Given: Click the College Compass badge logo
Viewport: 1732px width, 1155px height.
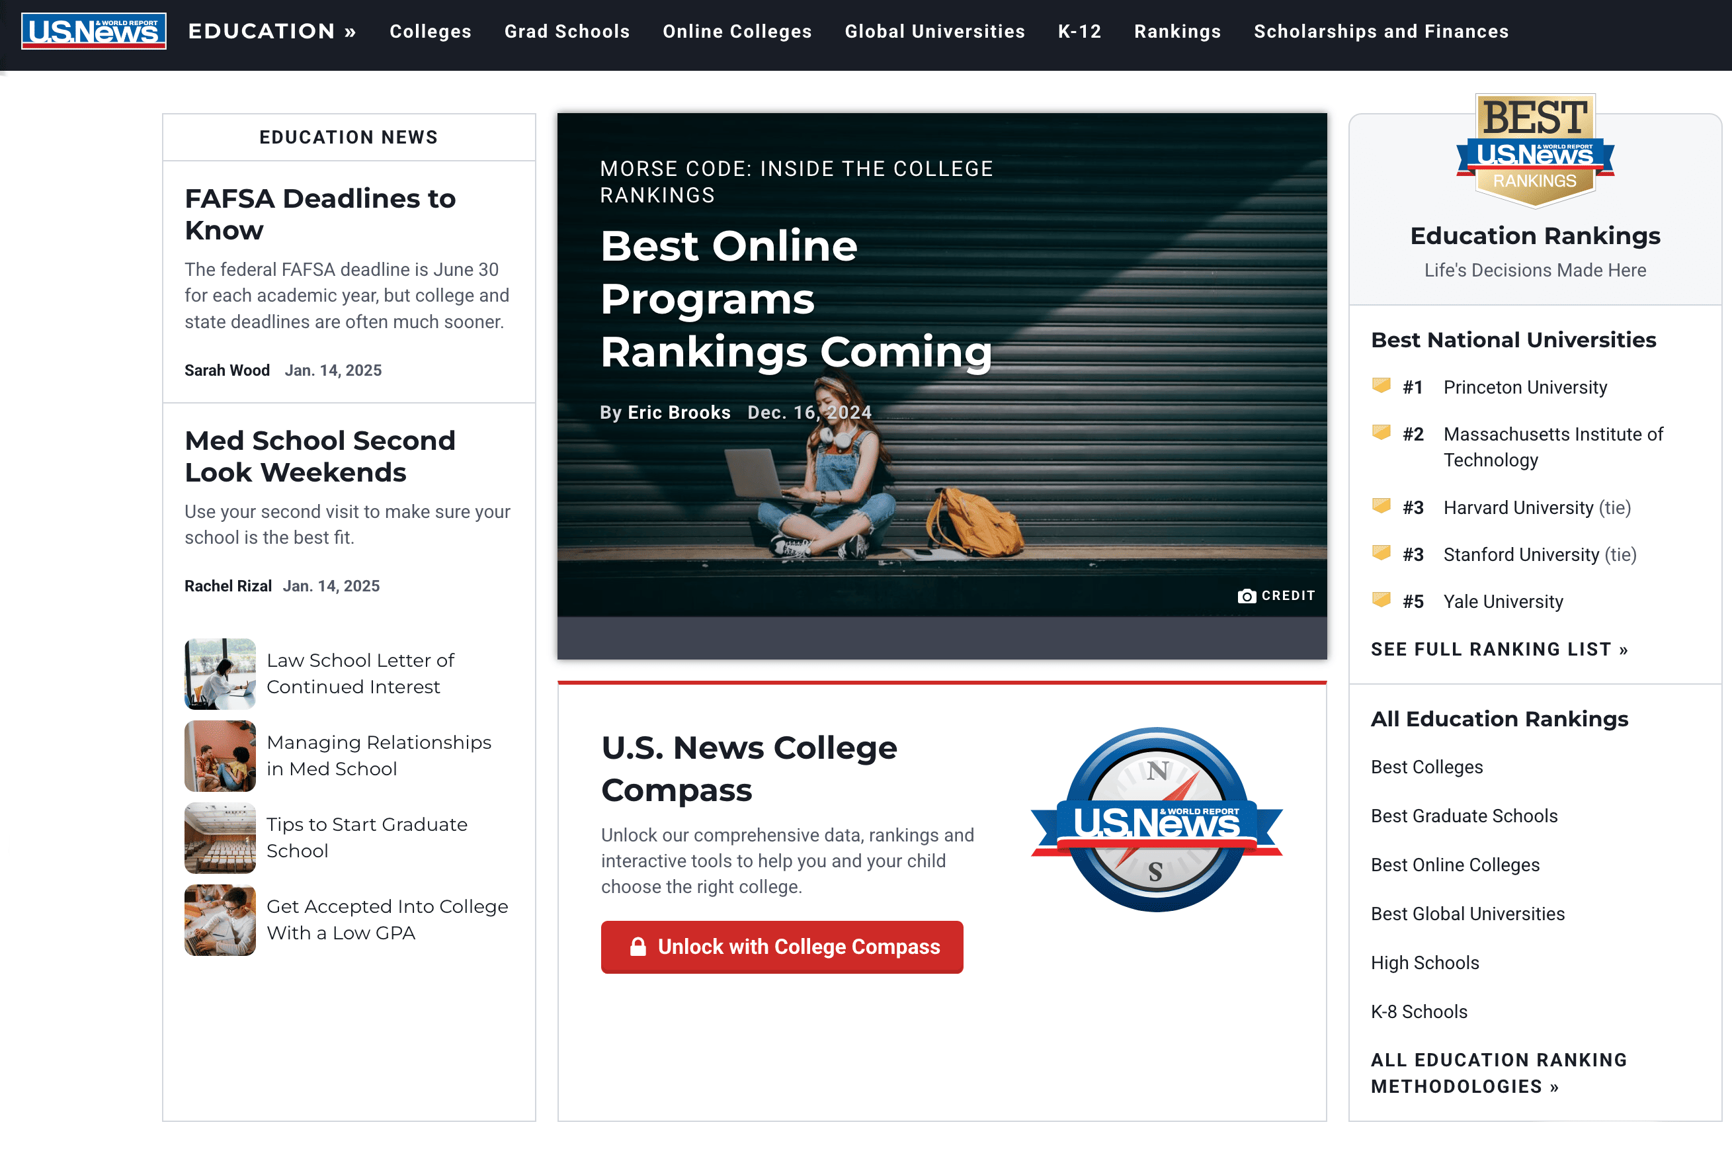Looking at the screenshot, I should pos(1156,820).
